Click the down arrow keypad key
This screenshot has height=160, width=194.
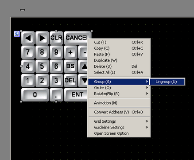[x=83, y=80]
